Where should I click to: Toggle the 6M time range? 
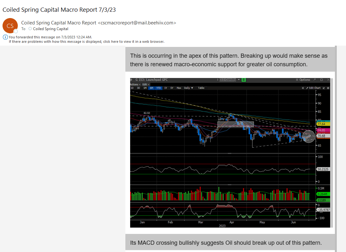click(151, 88)
